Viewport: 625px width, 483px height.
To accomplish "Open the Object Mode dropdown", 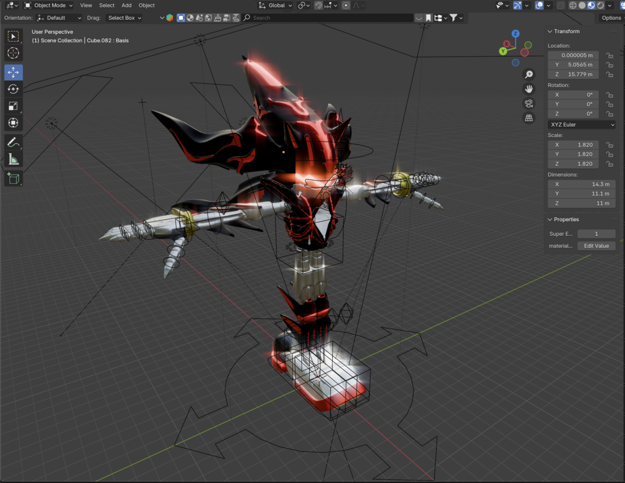I will (x=49, y=5).
